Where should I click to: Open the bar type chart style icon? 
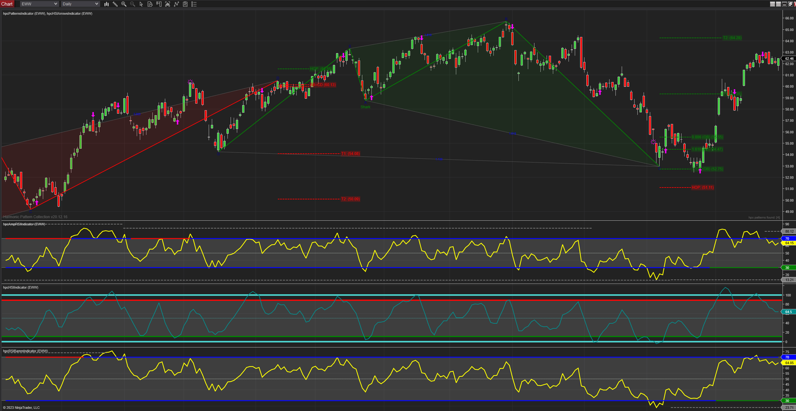(x=106, y=4)
